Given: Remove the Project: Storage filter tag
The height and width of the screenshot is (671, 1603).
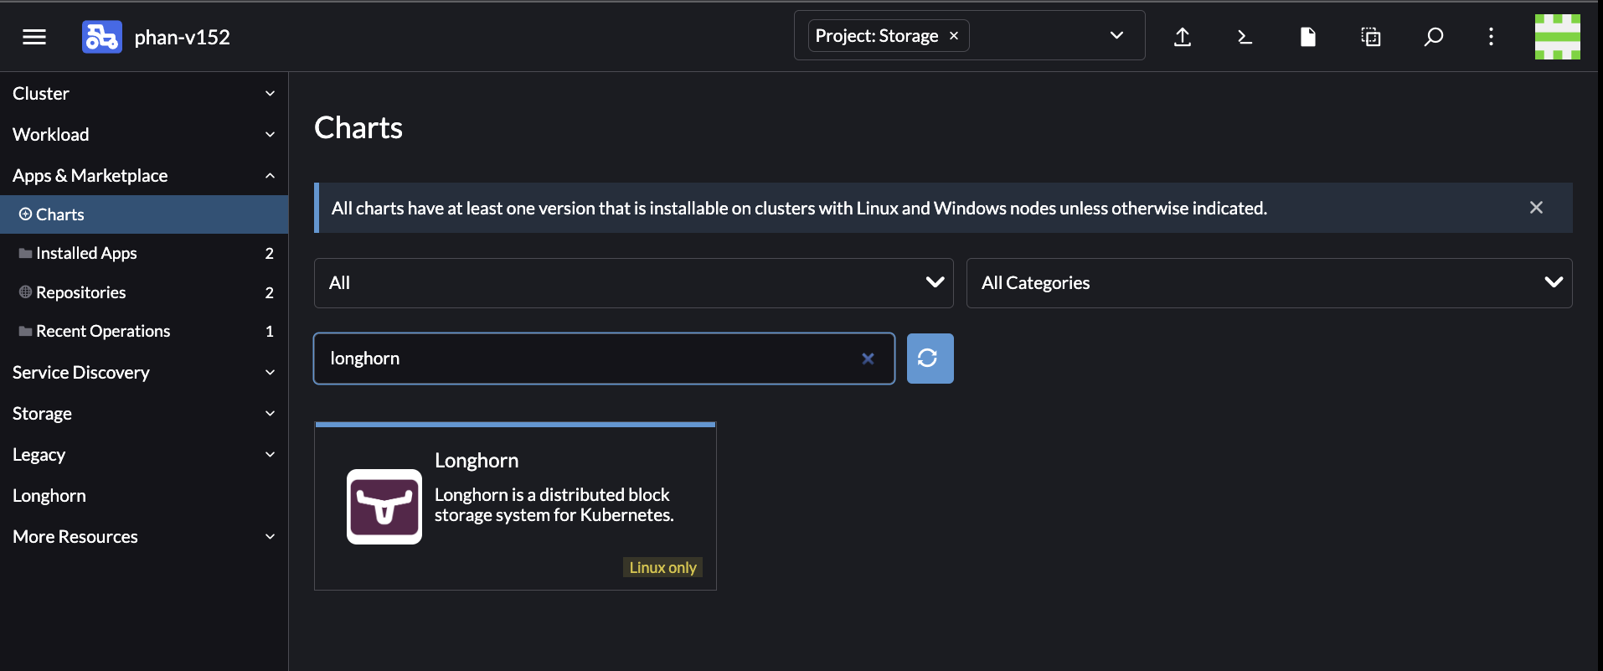Looking at the screenshot, I should pos(954,36).
